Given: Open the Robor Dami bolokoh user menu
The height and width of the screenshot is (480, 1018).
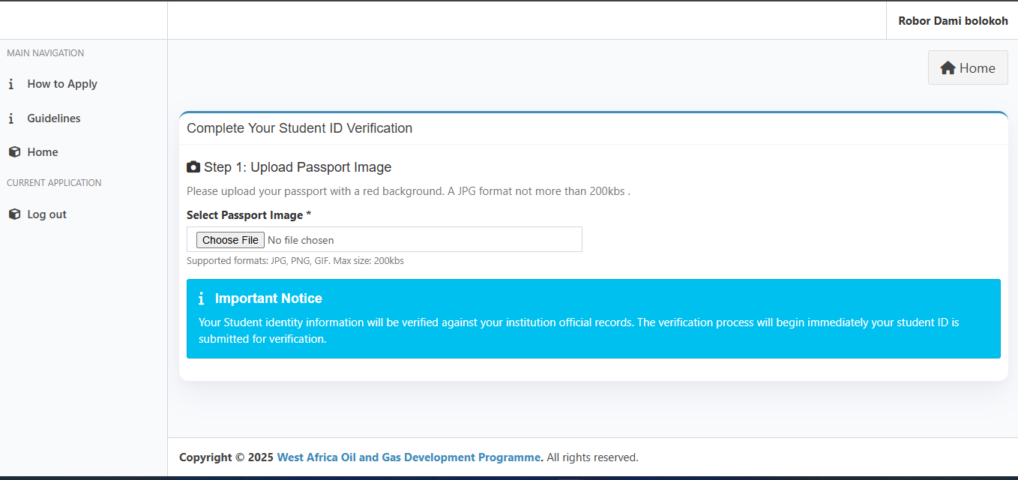Looking at the screenshot, I should [x=953, y=21].
